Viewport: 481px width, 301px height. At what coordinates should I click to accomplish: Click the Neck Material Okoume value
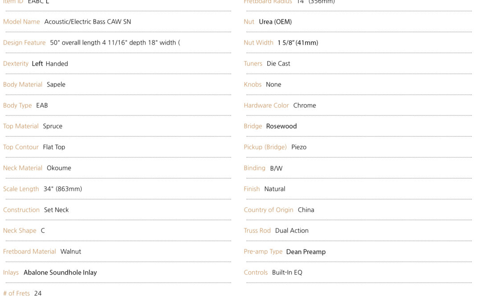[59, 168]
